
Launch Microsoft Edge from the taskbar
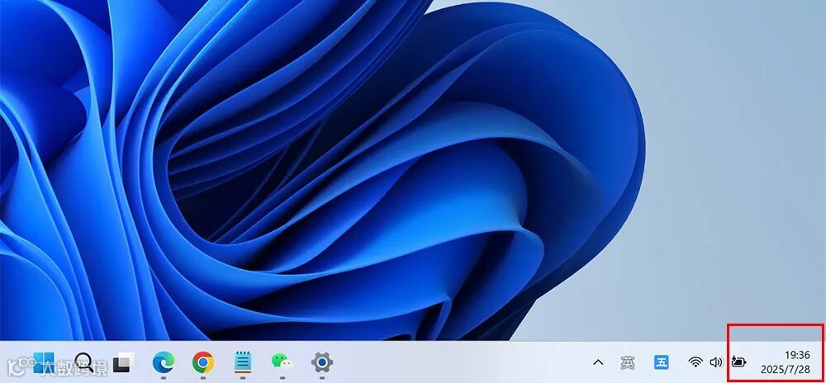(x=164, y=362)
